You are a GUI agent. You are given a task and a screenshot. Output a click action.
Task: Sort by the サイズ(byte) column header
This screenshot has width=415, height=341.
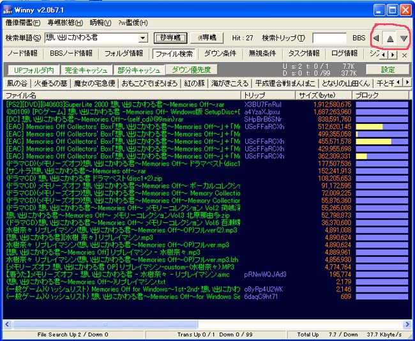point(324,95)
